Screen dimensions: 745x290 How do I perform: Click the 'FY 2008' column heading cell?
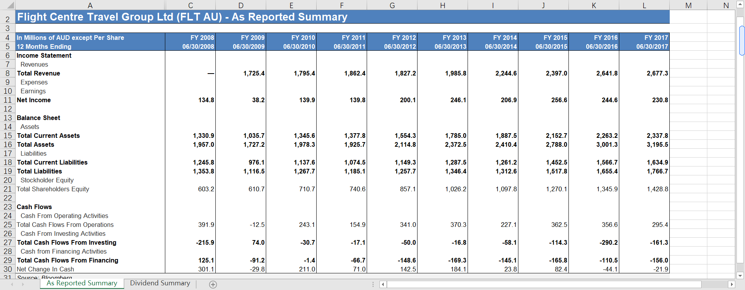click(x=191, y=38)
